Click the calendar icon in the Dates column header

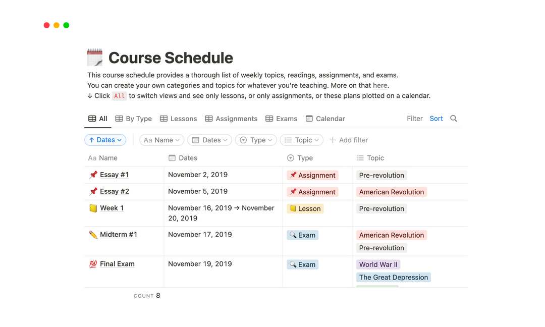(x=172, y=157)
